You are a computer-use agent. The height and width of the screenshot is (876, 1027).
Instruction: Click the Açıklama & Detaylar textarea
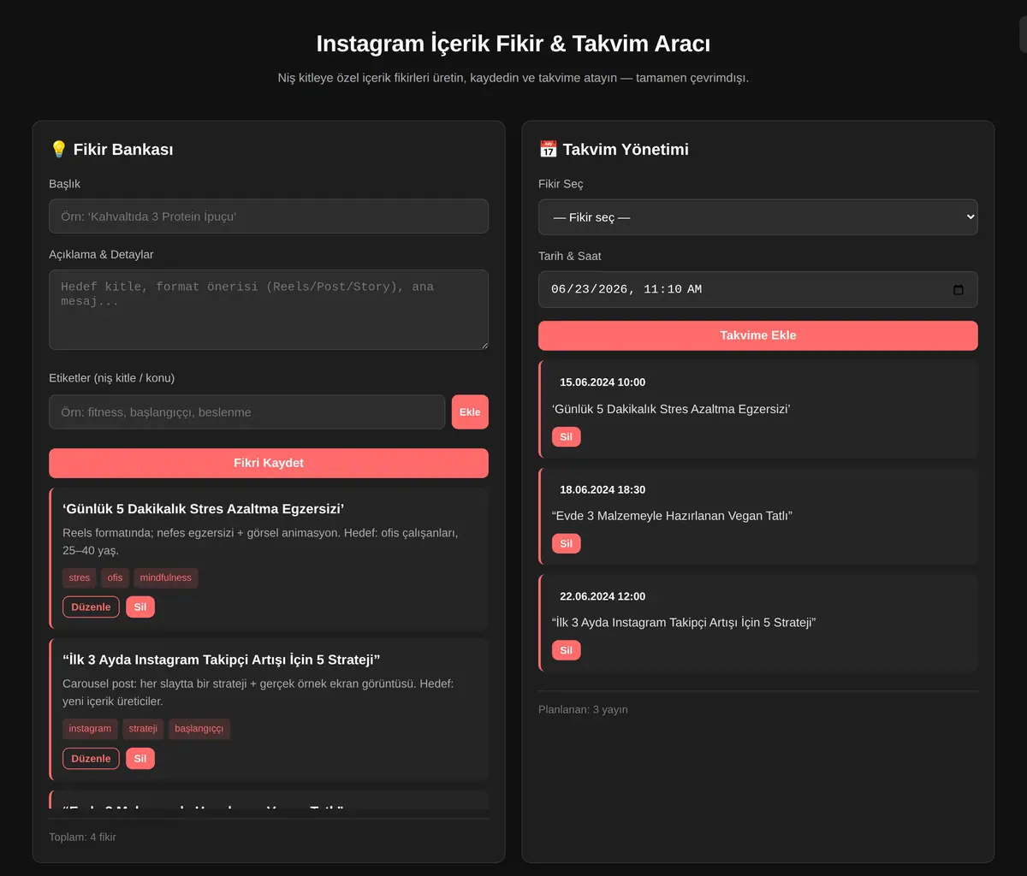click(x=269, y=310)
